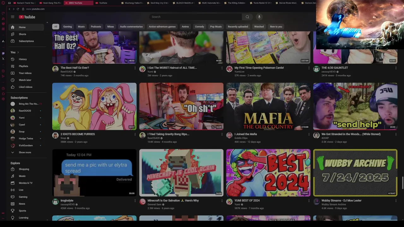
Task: Open the troglodyte video title
Action: coord(67,201)
